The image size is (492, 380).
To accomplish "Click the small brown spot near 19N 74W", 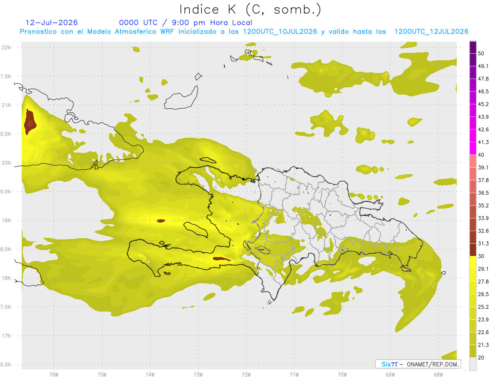I will (x=161, y=221).
